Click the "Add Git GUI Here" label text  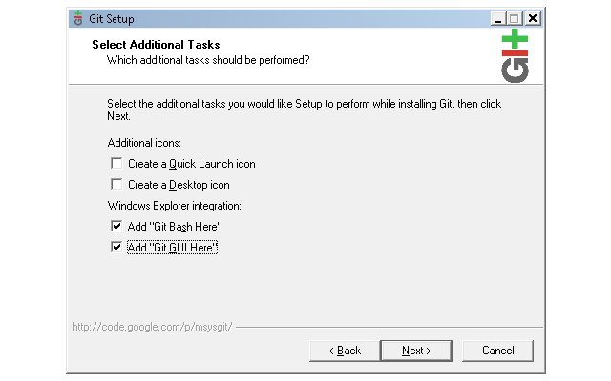click(172, 248)
